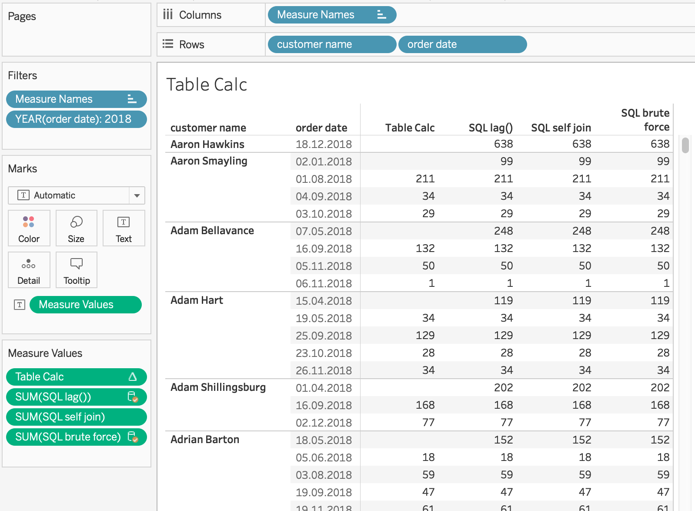695x511 pixels.
Task: Click the SQL self join value 248
Action: 582,231
